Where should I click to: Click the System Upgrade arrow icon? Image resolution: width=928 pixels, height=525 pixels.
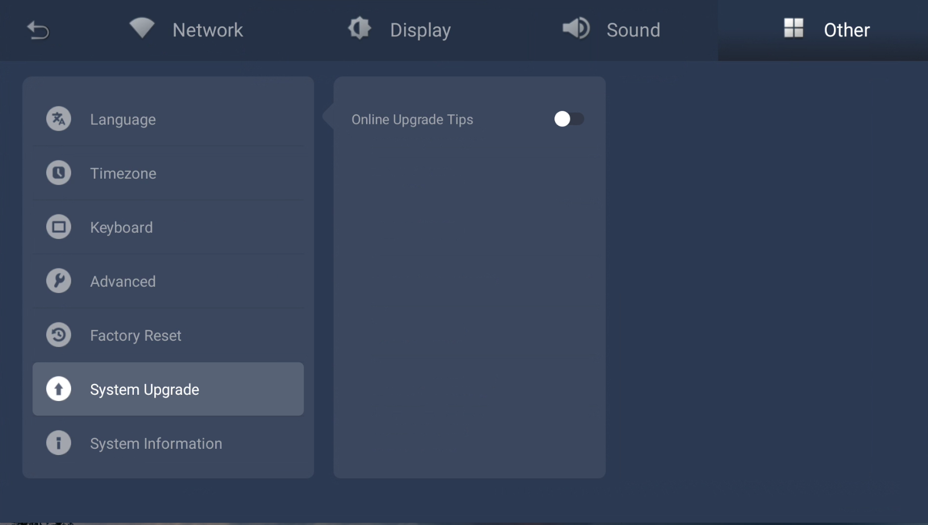pyautogui.click(x=59, y=389)
